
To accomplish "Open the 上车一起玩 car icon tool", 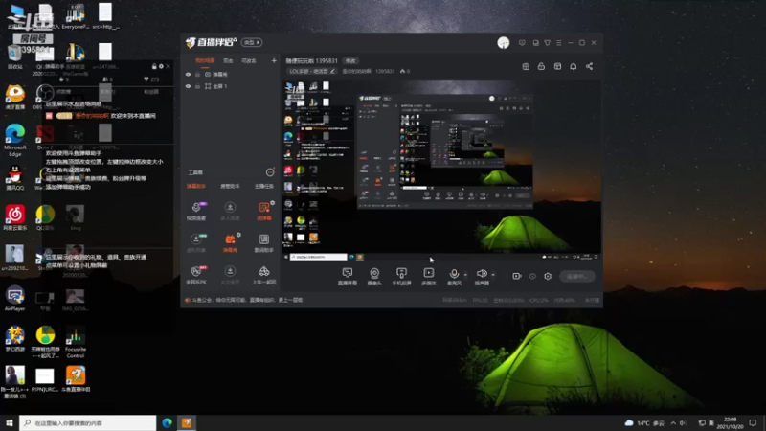I will [x=264, y=275].
